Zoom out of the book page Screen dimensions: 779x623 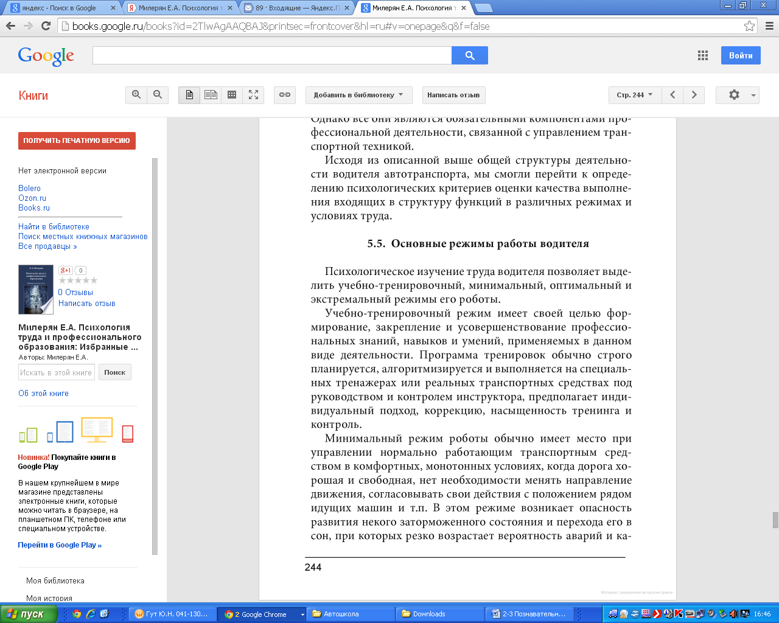(x=158, y=95)
